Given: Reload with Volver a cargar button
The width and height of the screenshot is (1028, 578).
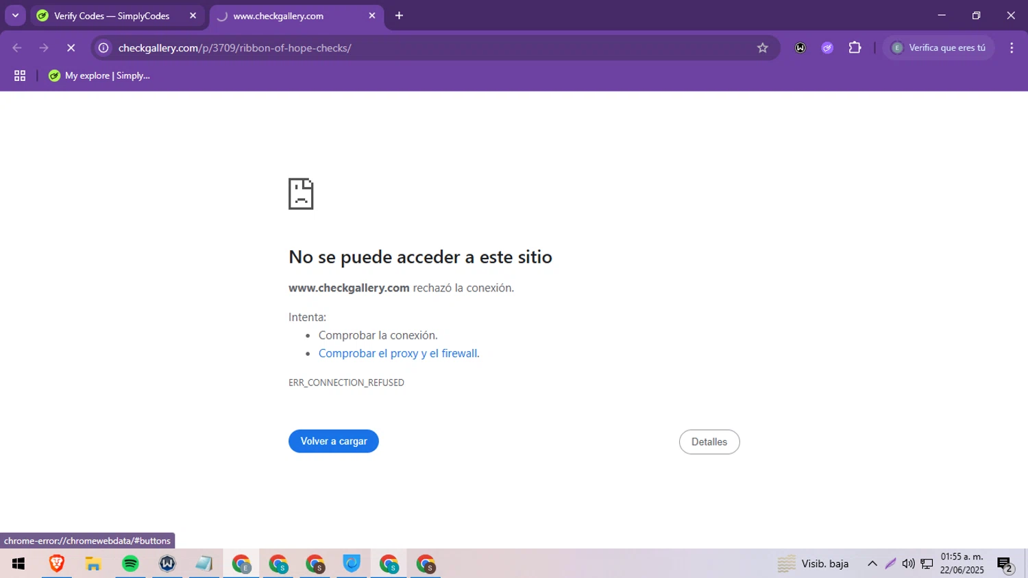Looking at the screenshot, I should pos(334,442).
